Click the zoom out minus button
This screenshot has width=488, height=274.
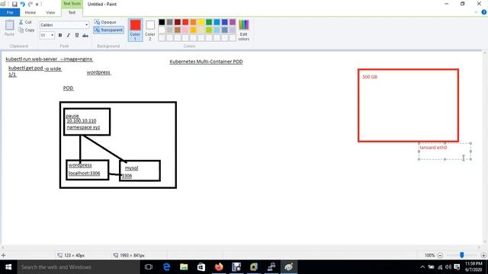tap(440, 255)
